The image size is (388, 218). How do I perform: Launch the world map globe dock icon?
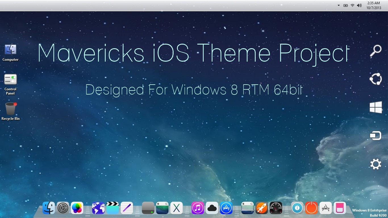click(98, 208)
